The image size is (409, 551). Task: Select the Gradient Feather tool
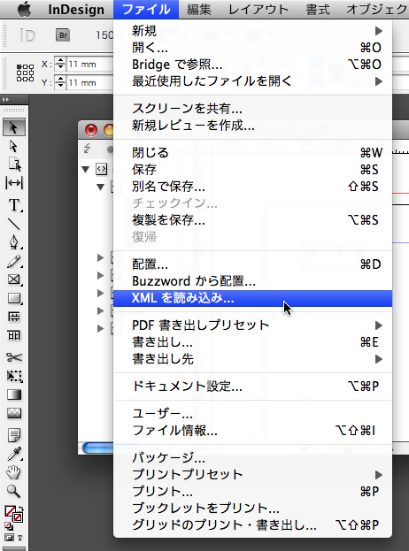14,413
